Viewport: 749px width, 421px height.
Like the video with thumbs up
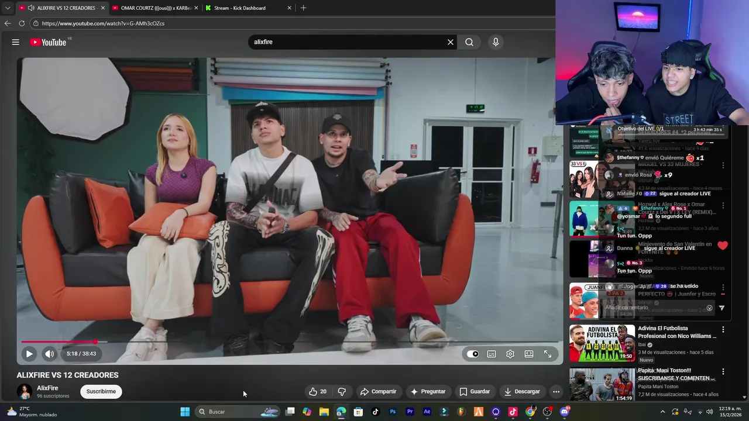(318, 392)
